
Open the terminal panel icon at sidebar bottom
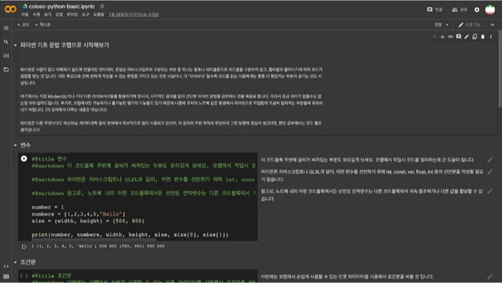click(6, 276)
